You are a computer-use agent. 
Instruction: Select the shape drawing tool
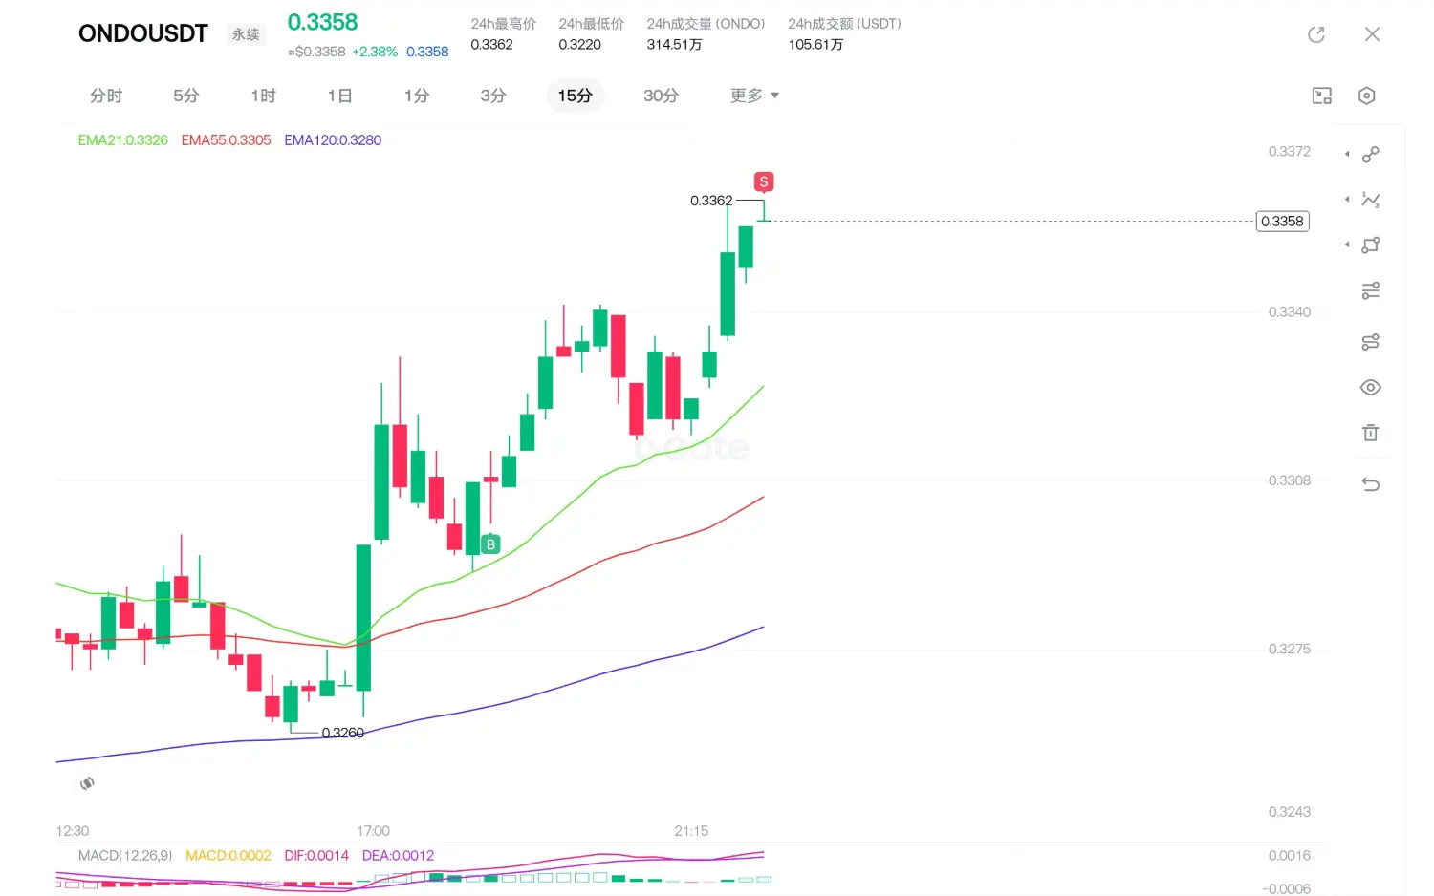pyautogui.click(x=1370, y=245)
